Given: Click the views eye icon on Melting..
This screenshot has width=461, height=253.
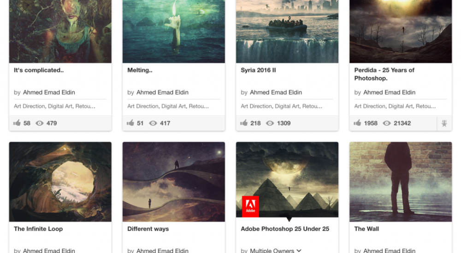Looking at the screenshot, I should pyautogui.click(x=153, y=123).
